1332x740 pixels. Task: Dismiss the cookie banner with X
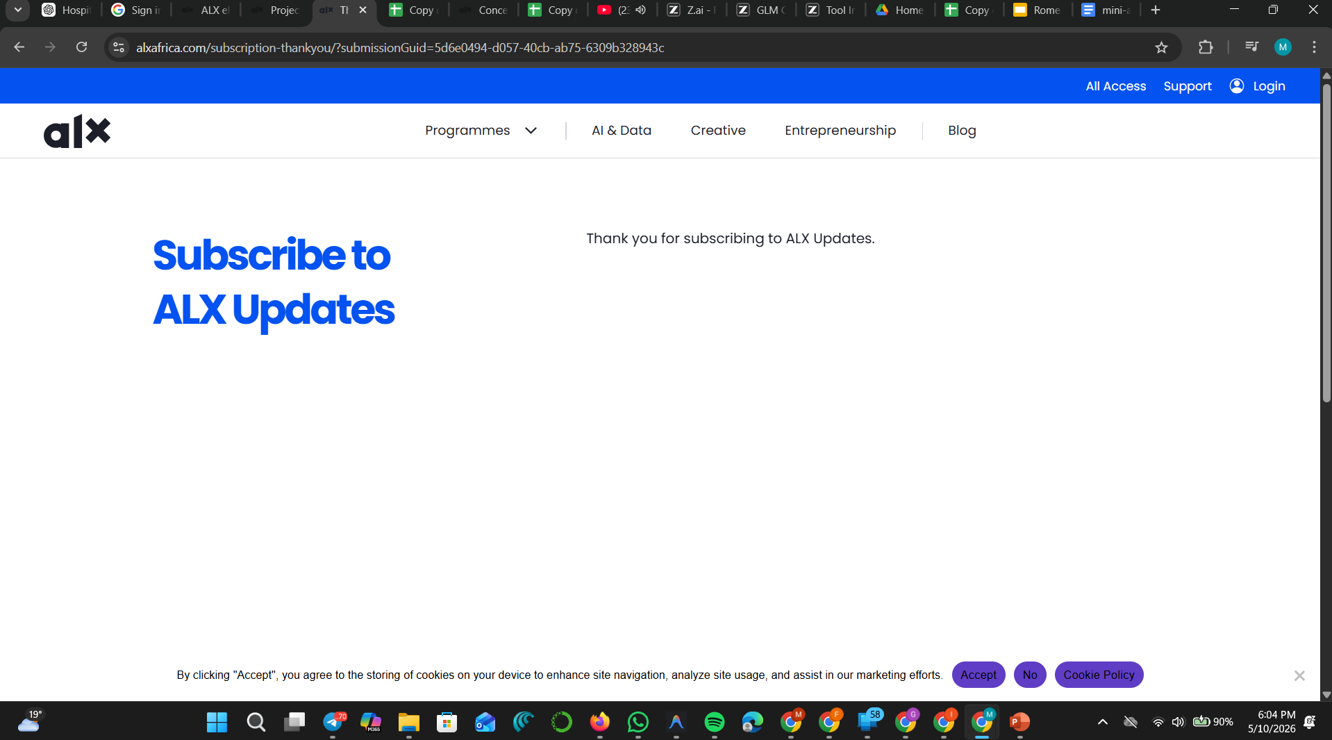tap(1299, 675)
